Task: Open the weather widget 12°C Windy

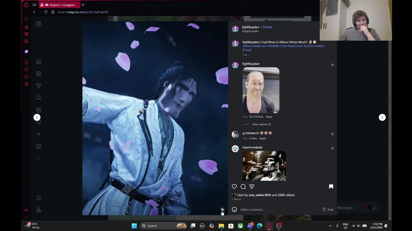Action: click(x=33, y=226)
